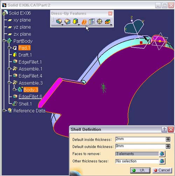Adjust the Default inside thickness stepper
175x176 pixels.
[168, 139]
